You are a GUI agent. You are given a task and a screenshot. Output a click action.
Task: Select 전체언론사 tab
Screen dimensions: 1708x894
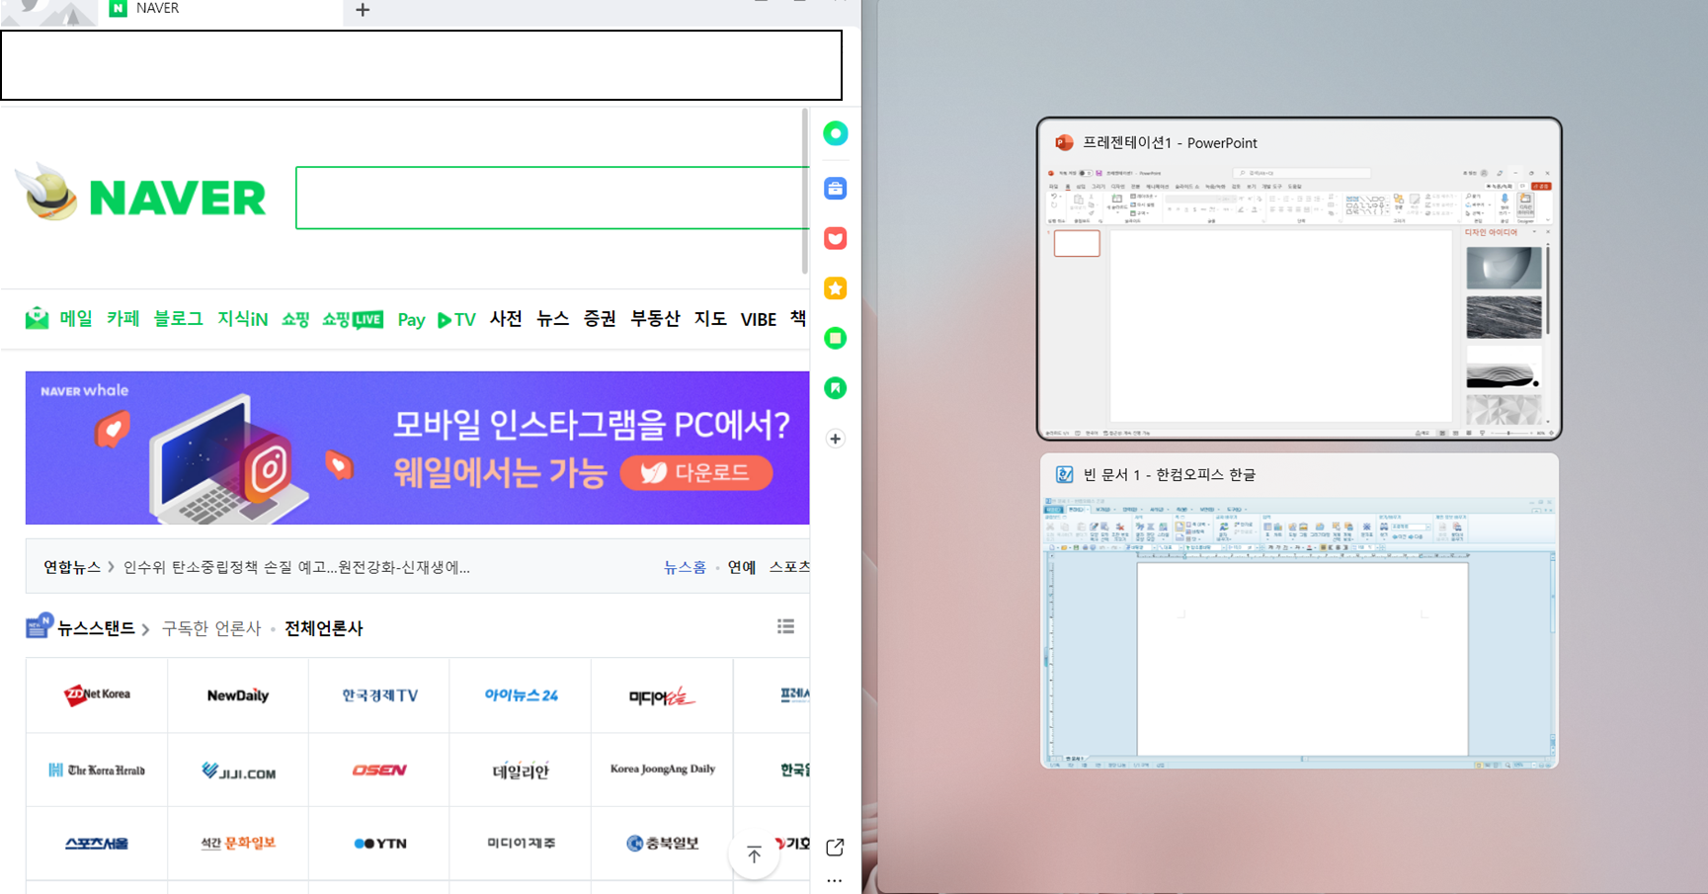324,628
